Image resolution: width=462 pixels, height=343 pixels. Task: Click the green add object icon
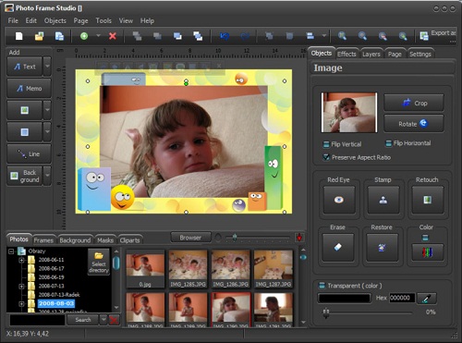click(84, 36)
